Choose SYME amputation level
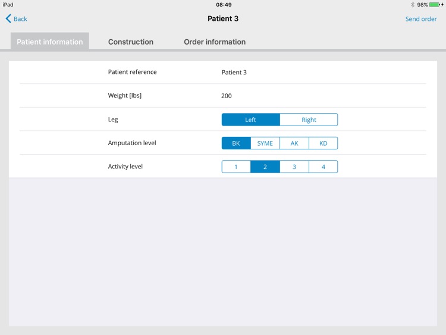 click(265, 143)
